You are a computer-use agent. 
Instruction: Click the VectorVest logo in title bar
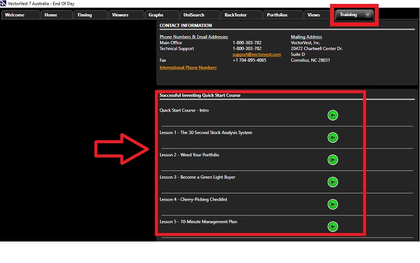pos(4,4)
